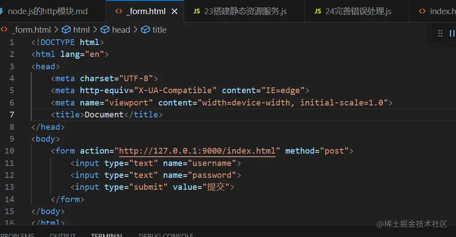Click the opening <body> tag on line 9
Screen dimensions: 456x237
(x=45, y=139)
